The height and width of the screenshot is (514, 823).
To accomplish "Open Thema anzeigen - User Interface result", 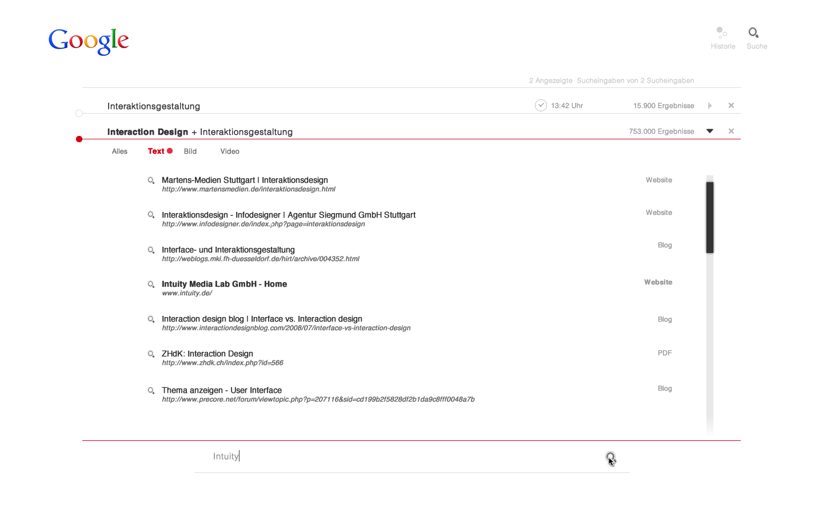I will 222,390.
